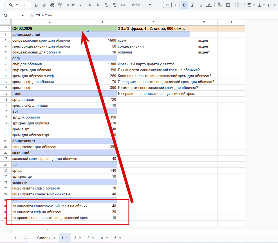Decrease decimal places
The height and width of the screenshot is (243, 278).
click(106, 5)
